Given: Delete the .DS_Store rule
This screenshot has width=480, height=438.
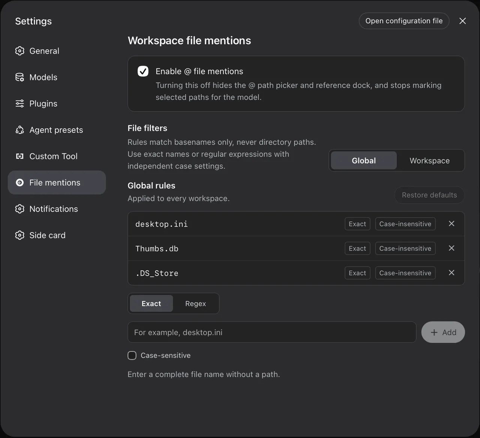Looking at the screenshot, I should tap(451, 273).
